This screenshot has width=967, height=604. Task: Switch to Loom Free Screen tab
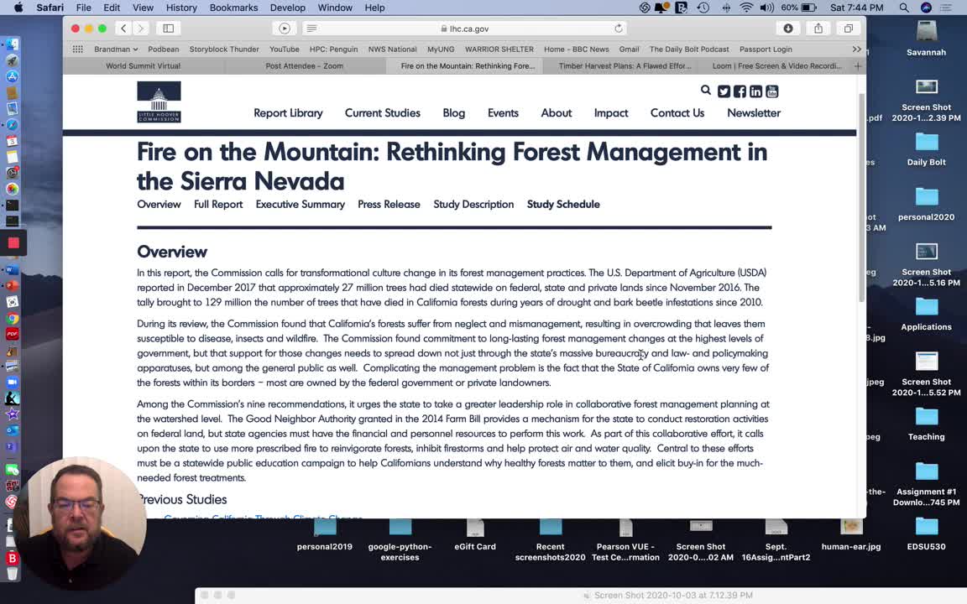[777, 66]
